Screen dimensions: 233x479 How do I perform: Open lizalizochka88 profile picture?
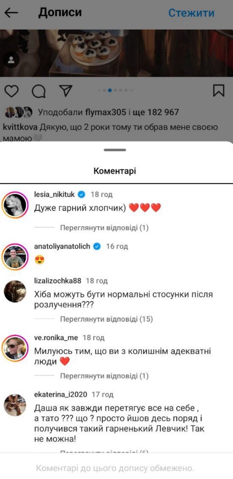[15, 291]
